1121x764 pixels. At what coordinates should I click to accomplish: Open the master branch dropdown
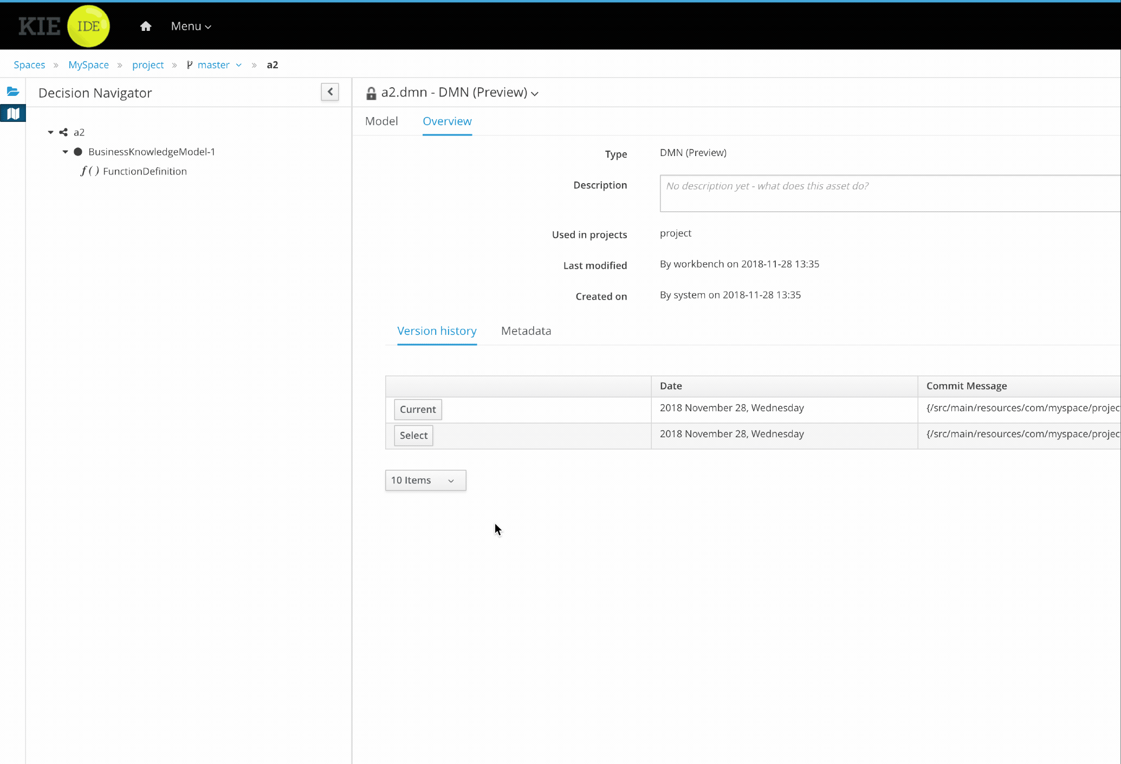[x=239, y=65]
